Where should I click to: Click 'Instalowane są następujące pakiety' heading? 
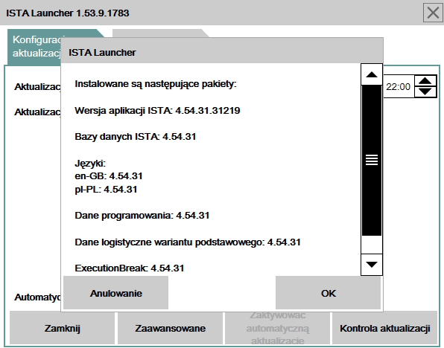[x=156, y=84]
